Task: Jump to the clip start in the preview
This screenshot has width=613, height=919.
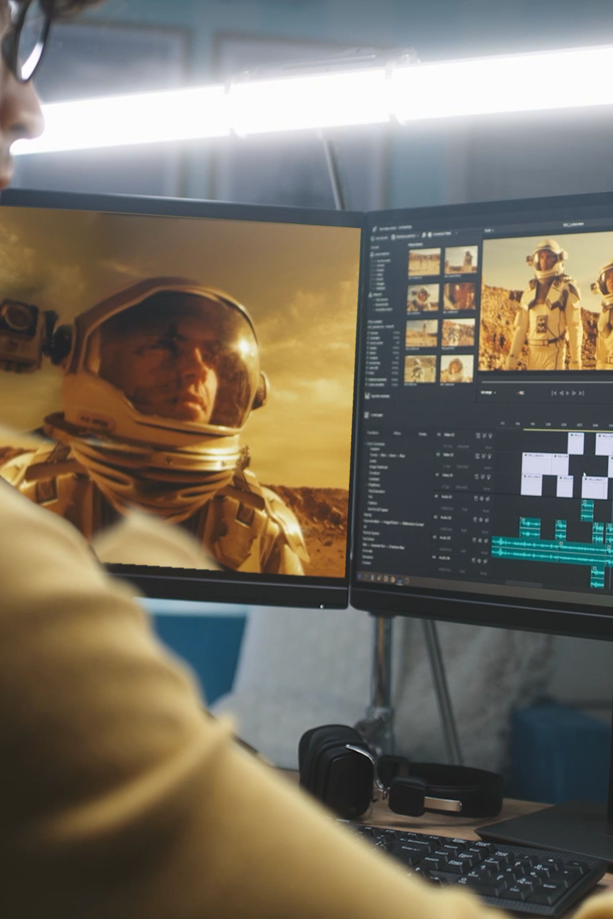Action: (x=554, y=393)
